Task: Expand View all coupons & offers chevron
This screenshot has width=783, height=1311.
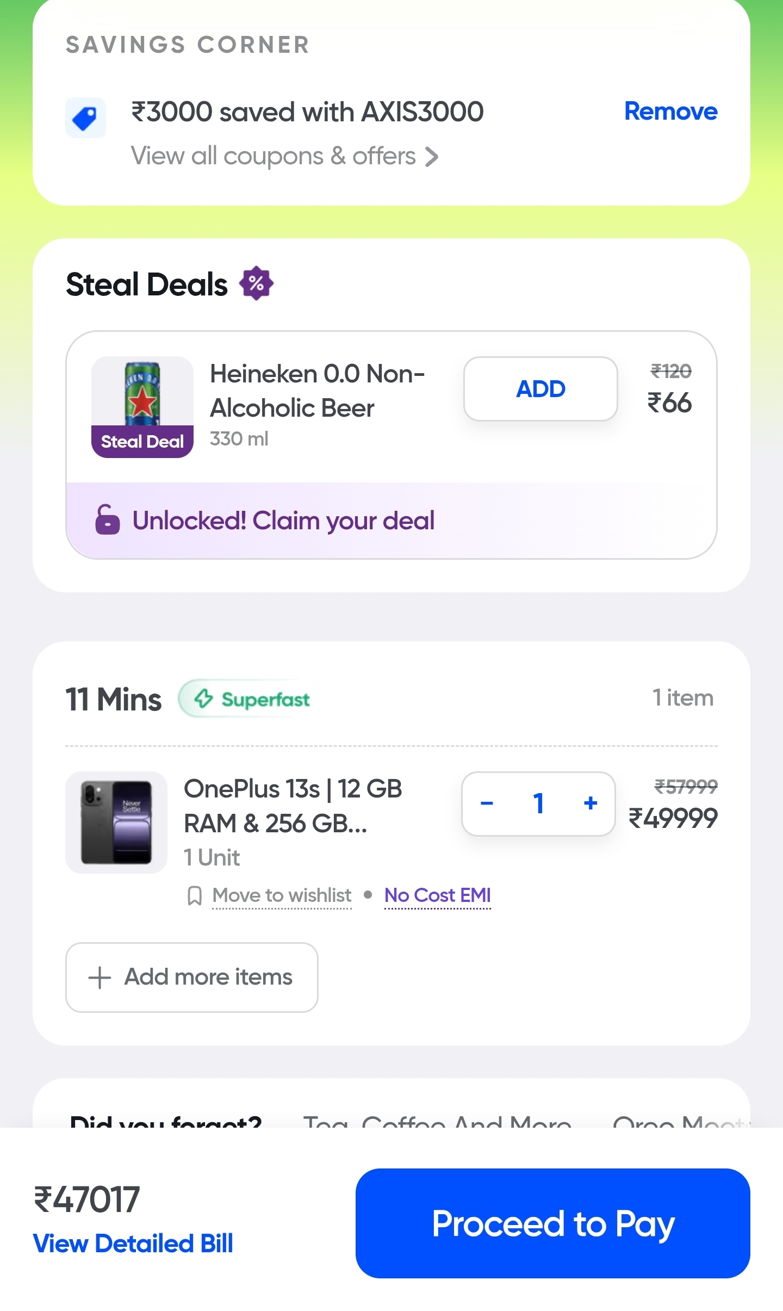Action: pos(432,157)
